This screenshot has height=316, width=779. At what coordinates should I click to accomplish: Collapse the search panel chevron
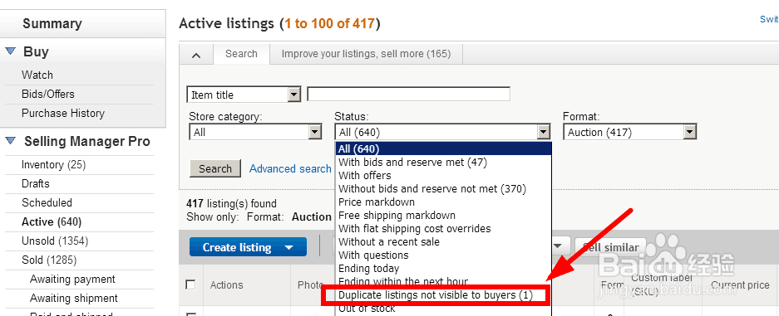tap(196, 55)
